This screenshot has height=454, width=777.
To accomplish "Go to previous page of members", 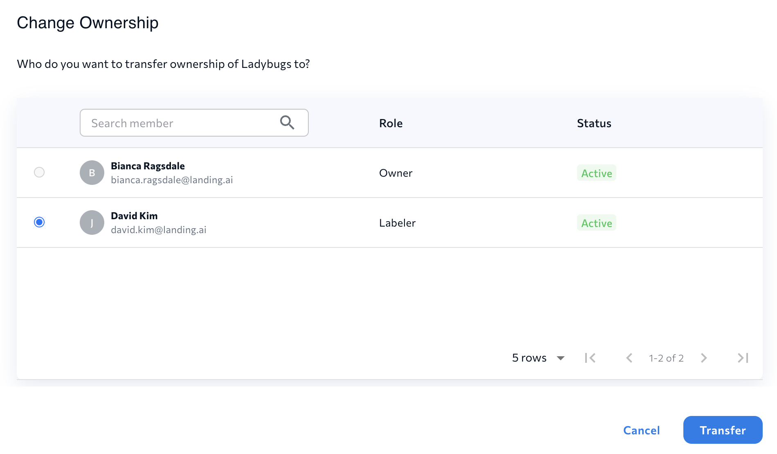I will pyautogui.click(x=629, y=358).
